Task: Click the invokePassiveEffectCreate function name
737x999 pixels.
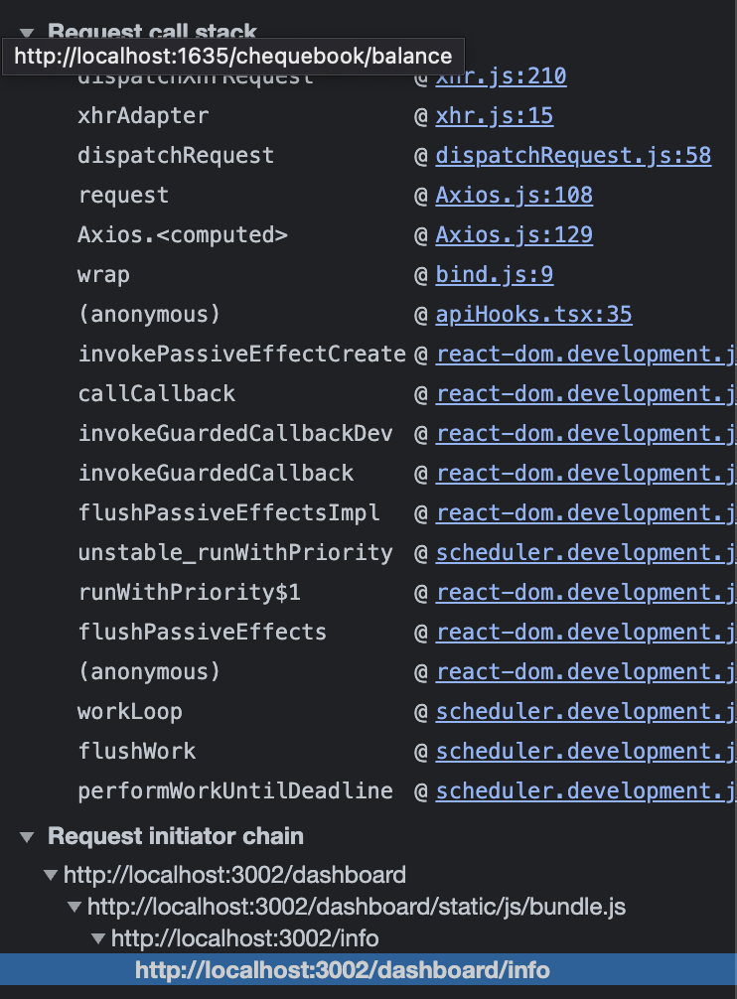Action: (x=242, y=355)
